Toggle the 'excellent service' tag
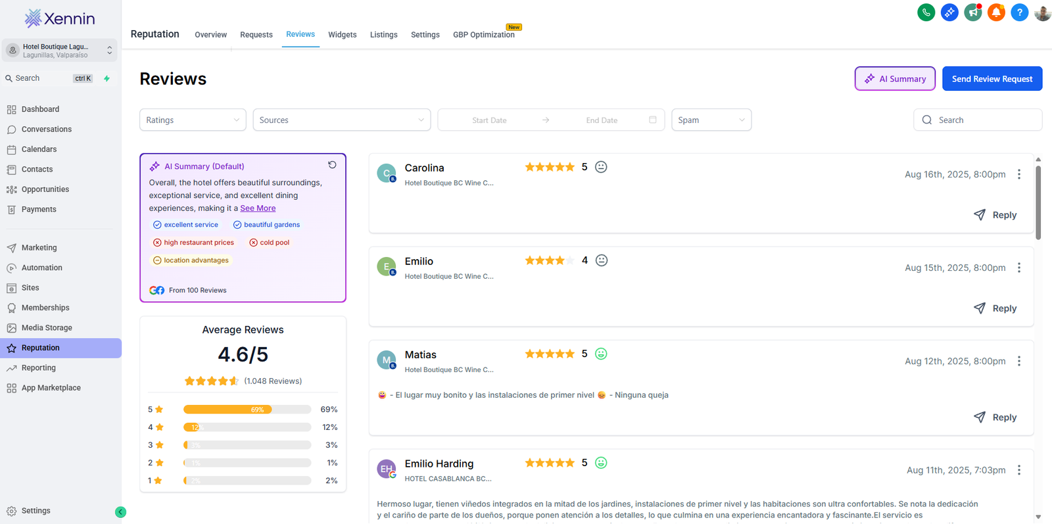Viewport: 1052px width, 524px height. (185, 225)
